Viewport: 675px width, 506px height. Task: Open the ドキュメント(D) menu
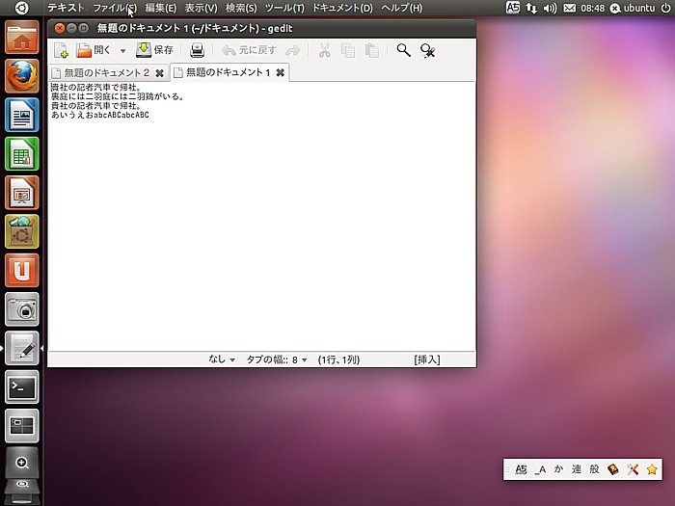point(342,8)
